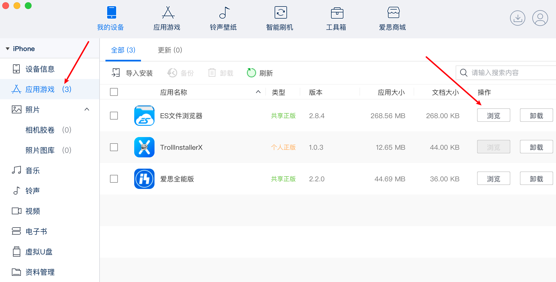Click 卸载 for ES文件浏览器
The height and width of the screenshot is (282, 556).
[x=536, y=115]
